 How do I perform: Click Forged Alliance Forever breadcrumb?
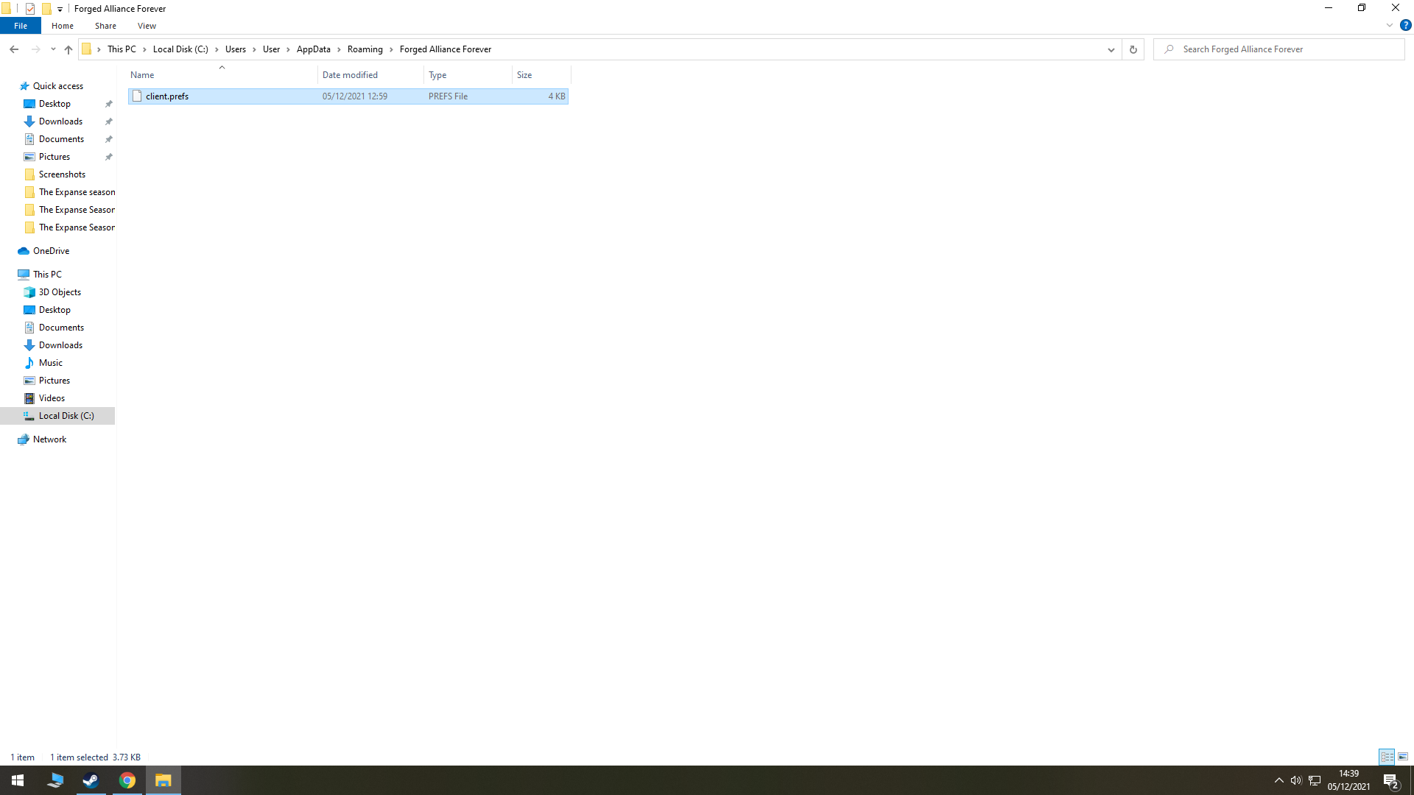(446, 49)
